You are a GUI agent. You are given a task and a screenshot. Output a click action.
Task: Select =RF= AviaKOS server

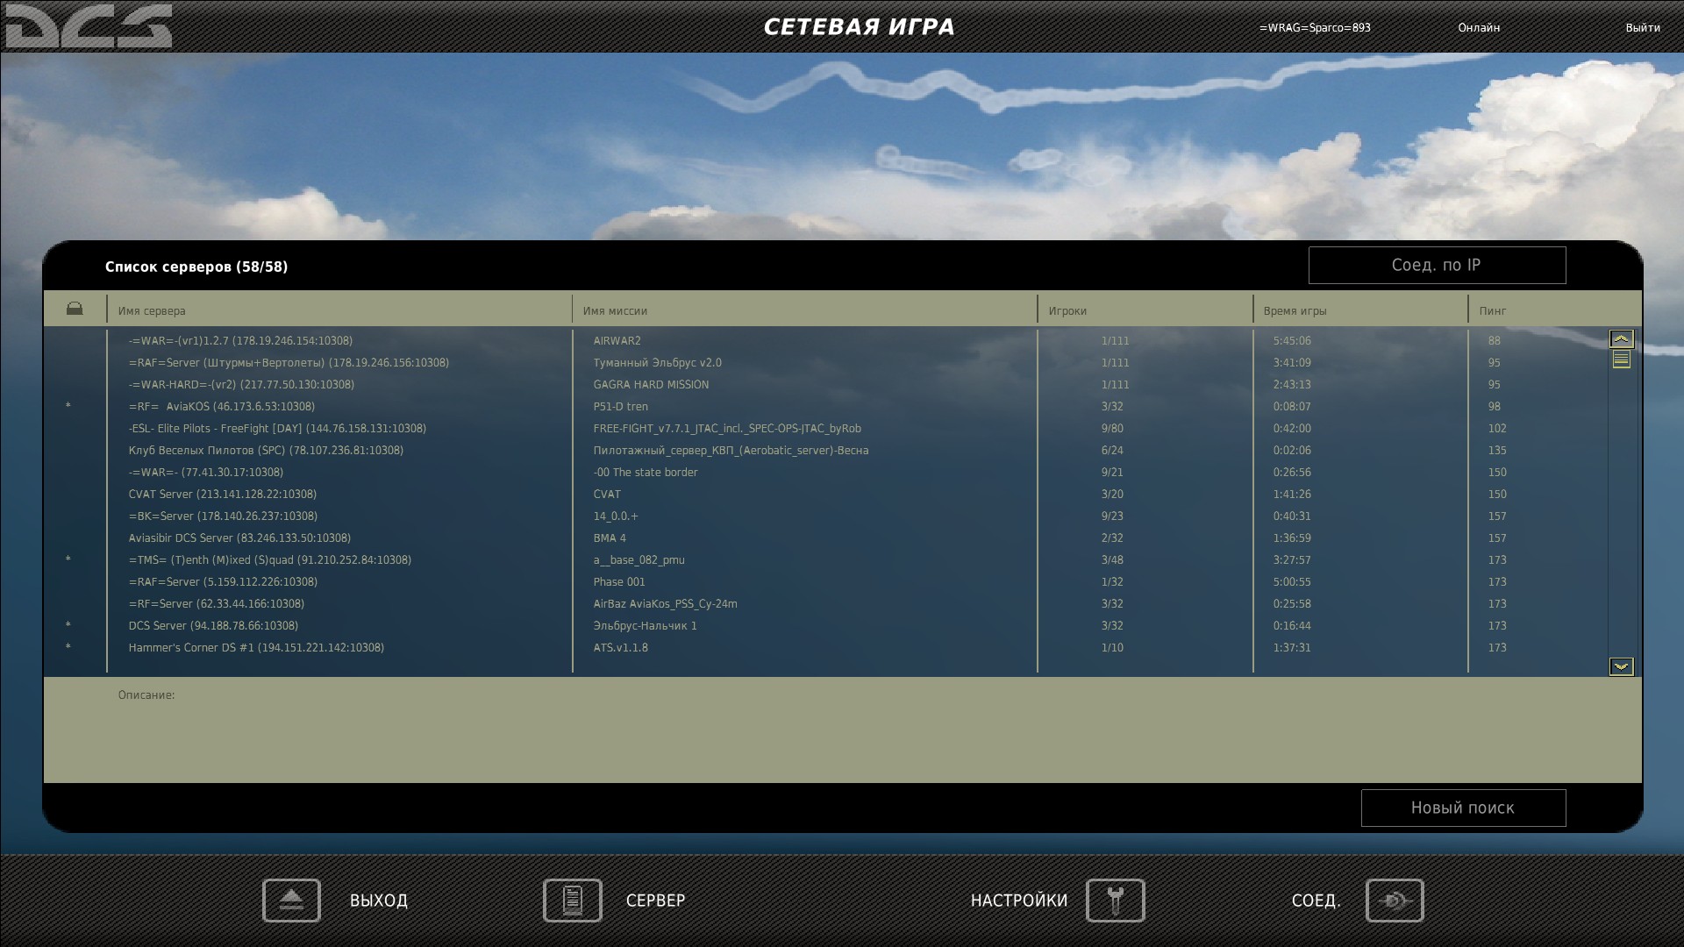point(222,406)
